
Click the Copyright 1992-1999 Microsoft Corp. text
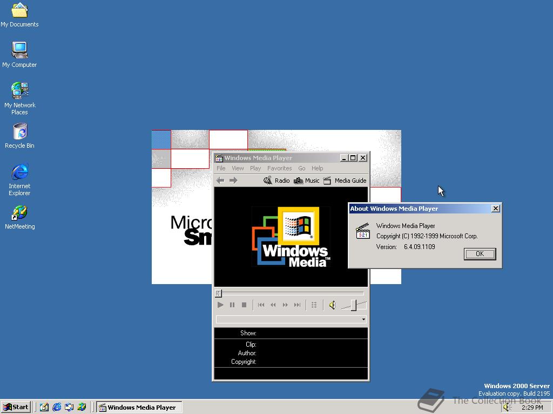pos(427,236)
